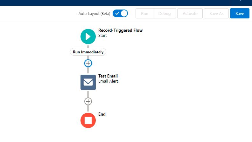This screenshot has width=252, height=142.
Task: Select the red End stop icon
Action: click(x=88, y=120)
